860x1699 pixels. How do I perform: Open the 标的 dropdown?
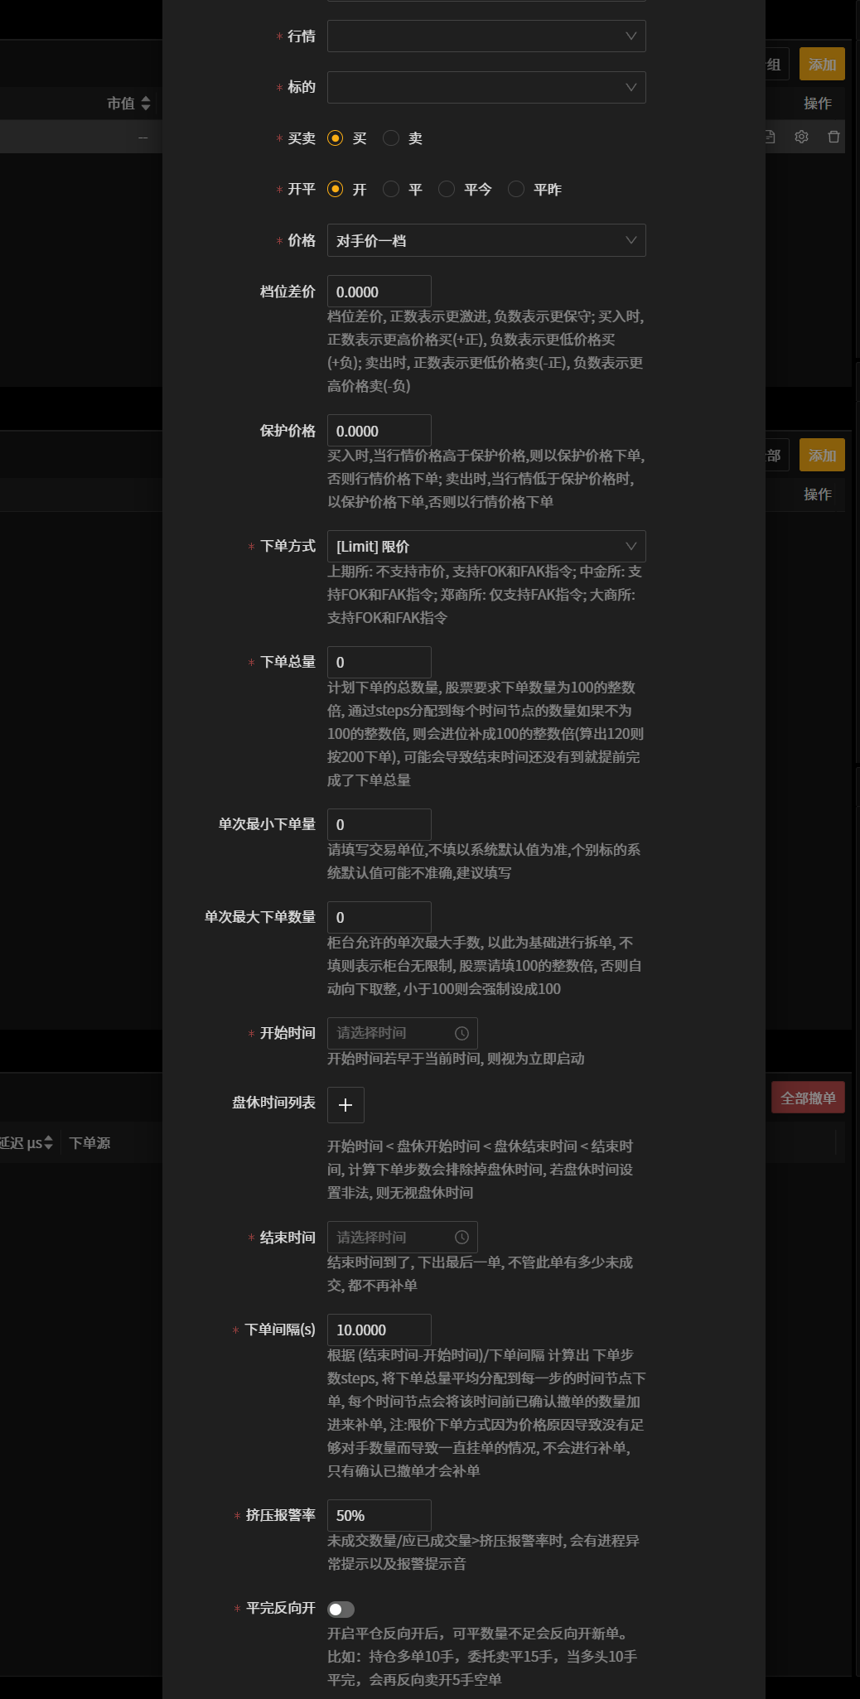pos(486,88)
